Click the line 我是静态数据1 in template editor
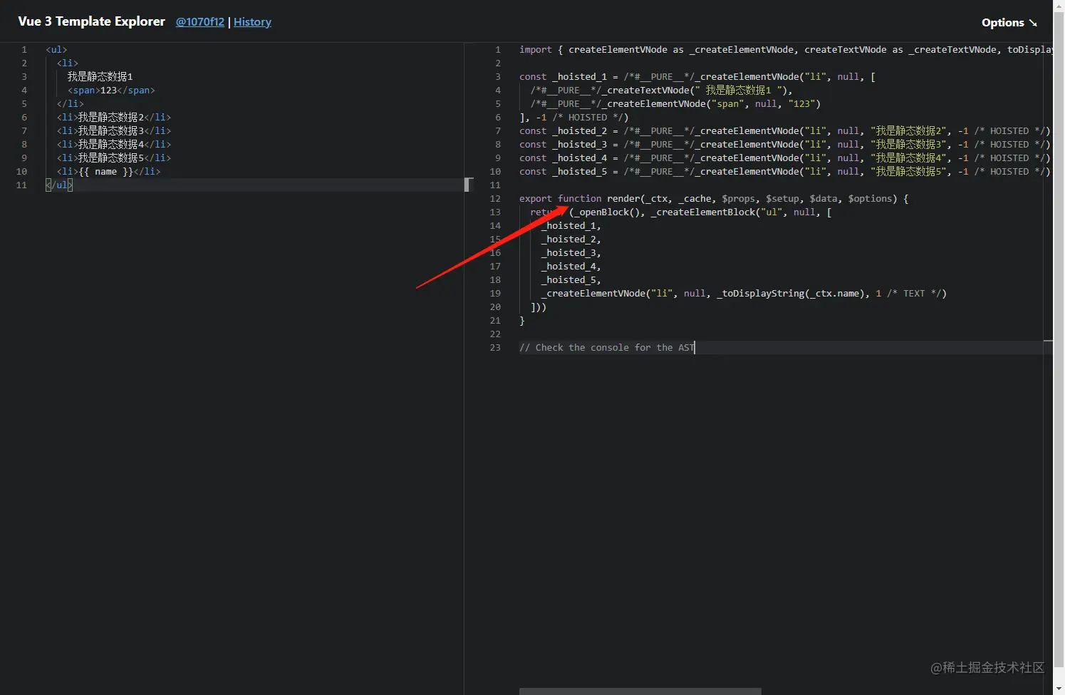 coord(100,76)
